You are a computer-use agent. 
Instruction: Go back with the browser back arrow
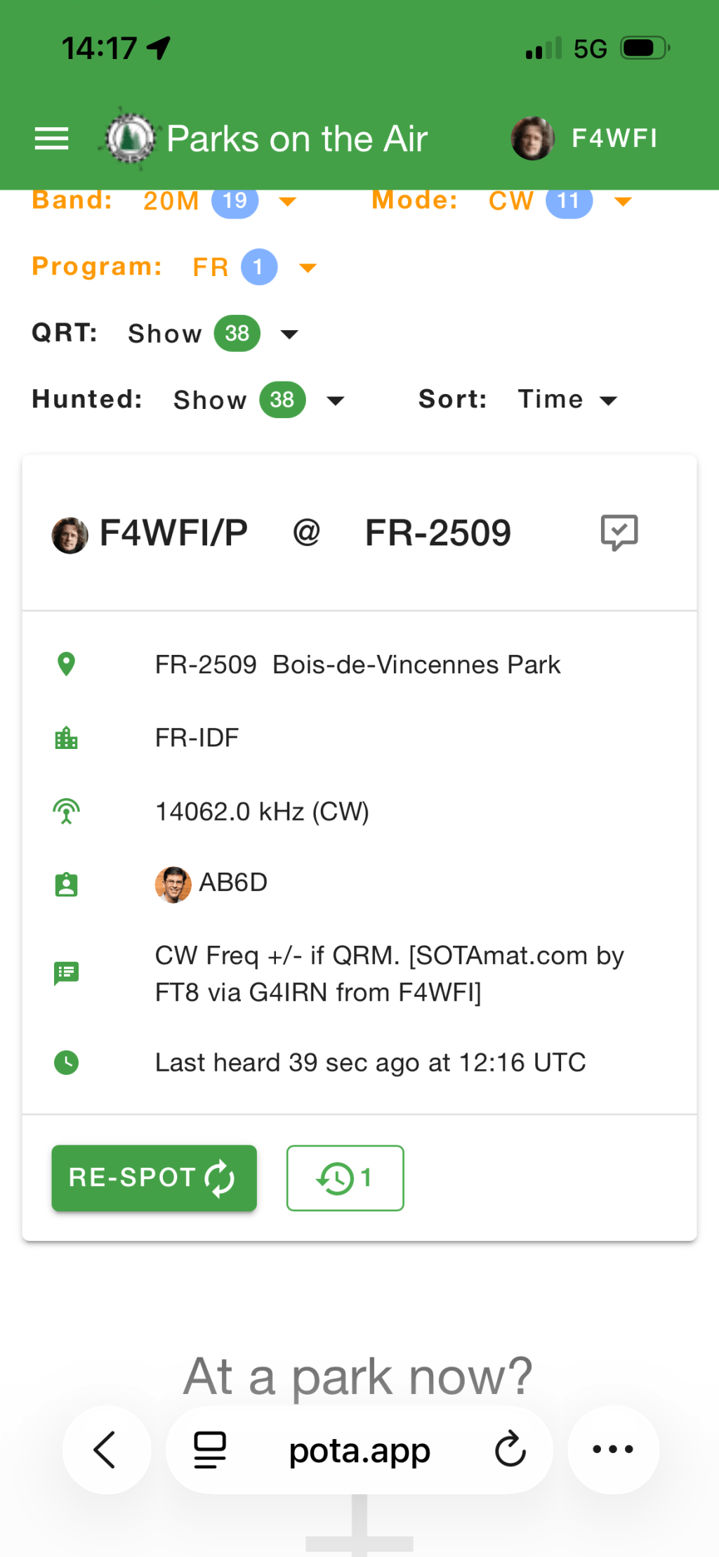click(106, 1449)
